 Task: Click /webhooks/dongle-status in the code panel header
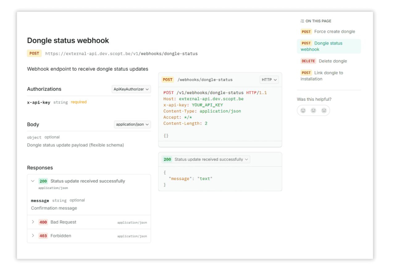coord(205,80)
